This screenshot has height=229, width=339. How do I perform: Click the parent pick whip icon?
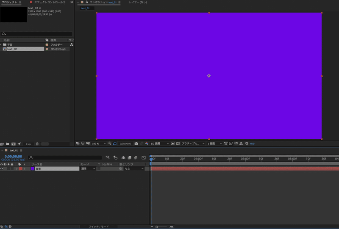coord(121,169)
